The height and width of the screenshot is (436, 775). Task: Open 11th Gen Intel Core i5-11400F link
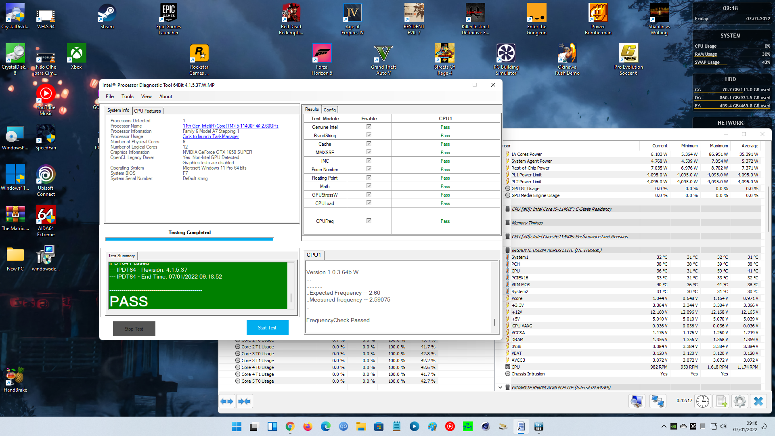[230, 126]
